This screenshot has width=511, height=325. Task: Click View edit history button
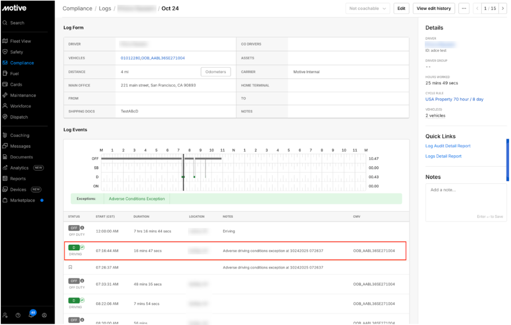(434, 8)
